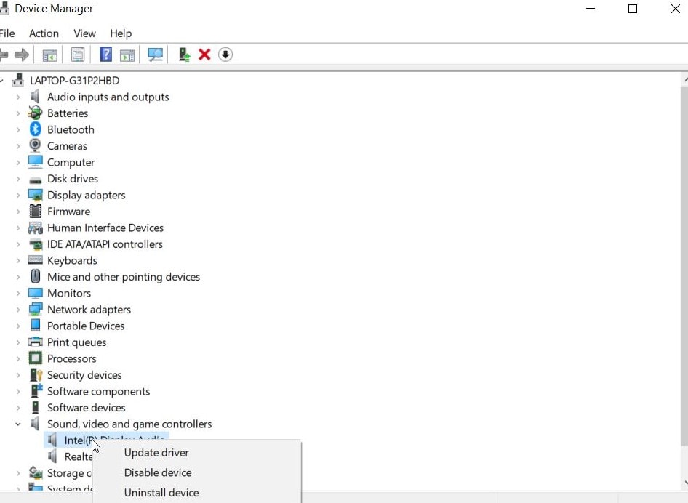Click the Update device driver toolbar icon
The height and width of the screenshot is (503, 688).
pos(184,55)
